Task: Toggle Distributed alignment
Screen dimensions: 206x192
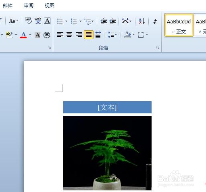Action: [98, 35]
